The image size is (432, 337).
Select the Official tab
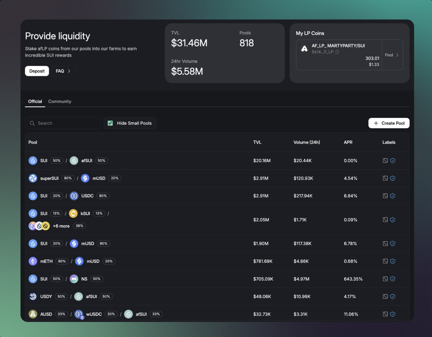pos(35,101)
